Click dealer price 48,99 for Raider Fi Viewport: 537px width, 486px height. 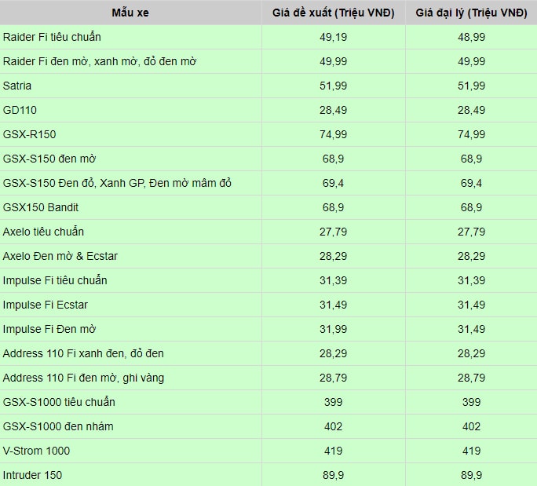471,37
